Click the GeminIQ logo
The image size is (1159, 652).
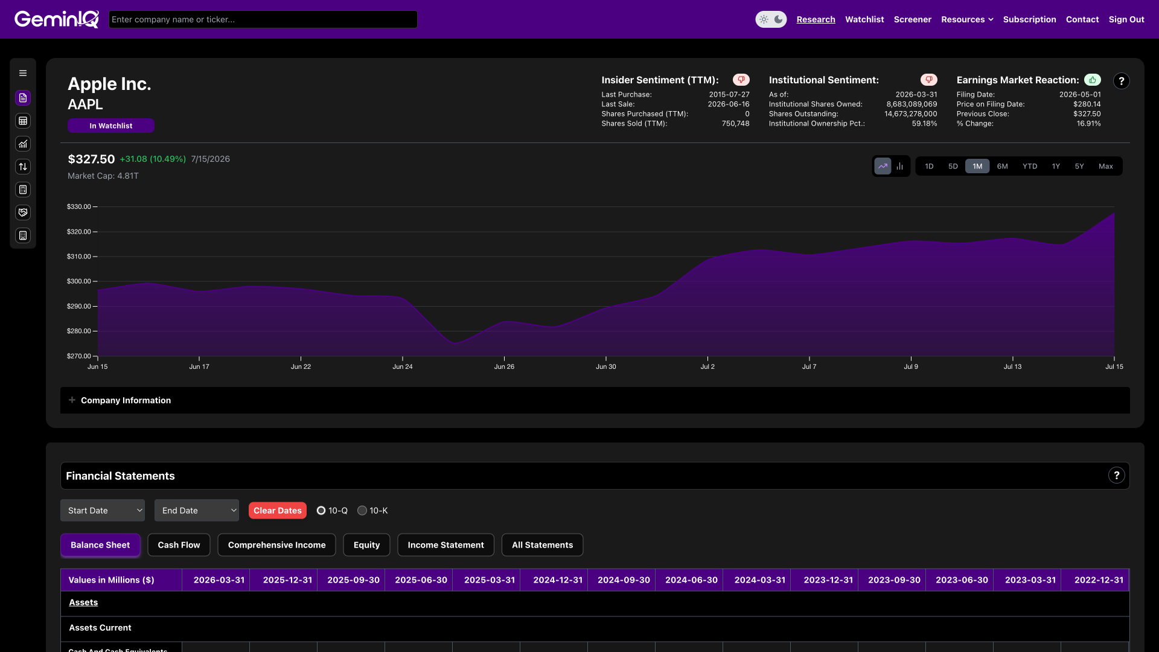coord(57,19)
